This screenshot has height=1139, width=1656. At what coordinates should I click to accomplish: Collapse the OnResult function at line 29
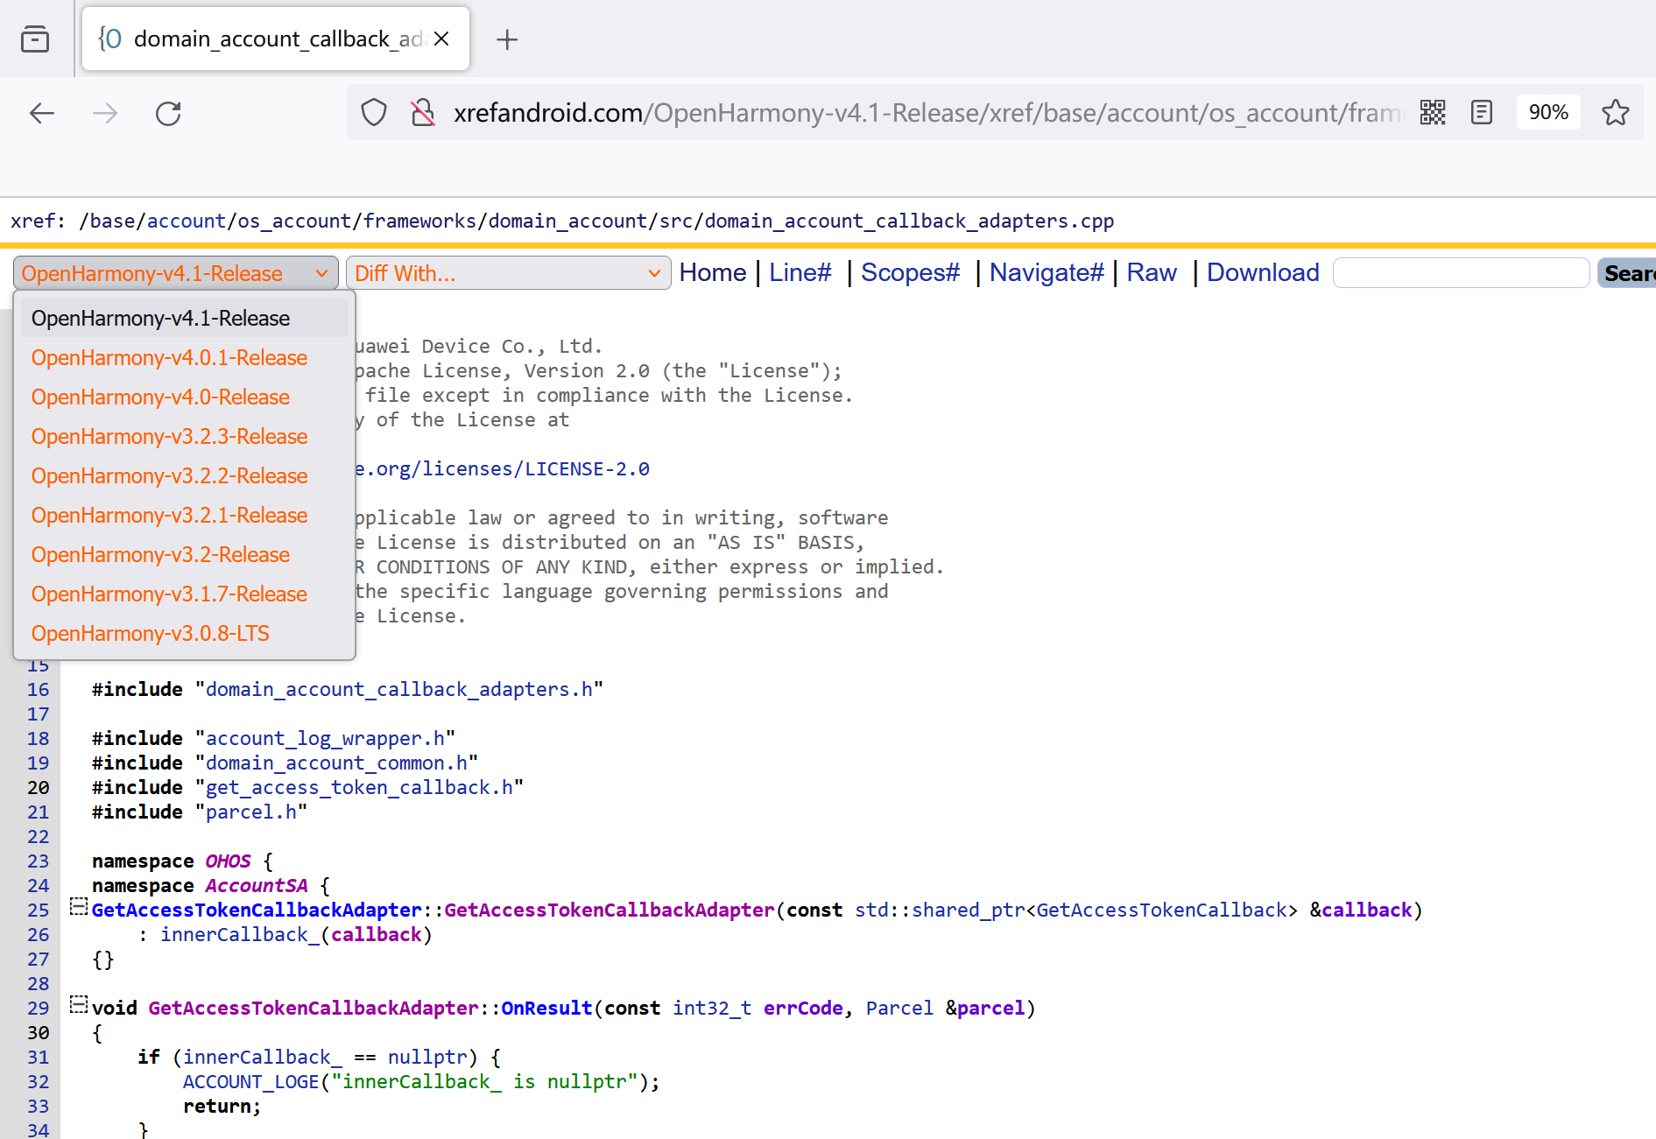coord(79,1005)
